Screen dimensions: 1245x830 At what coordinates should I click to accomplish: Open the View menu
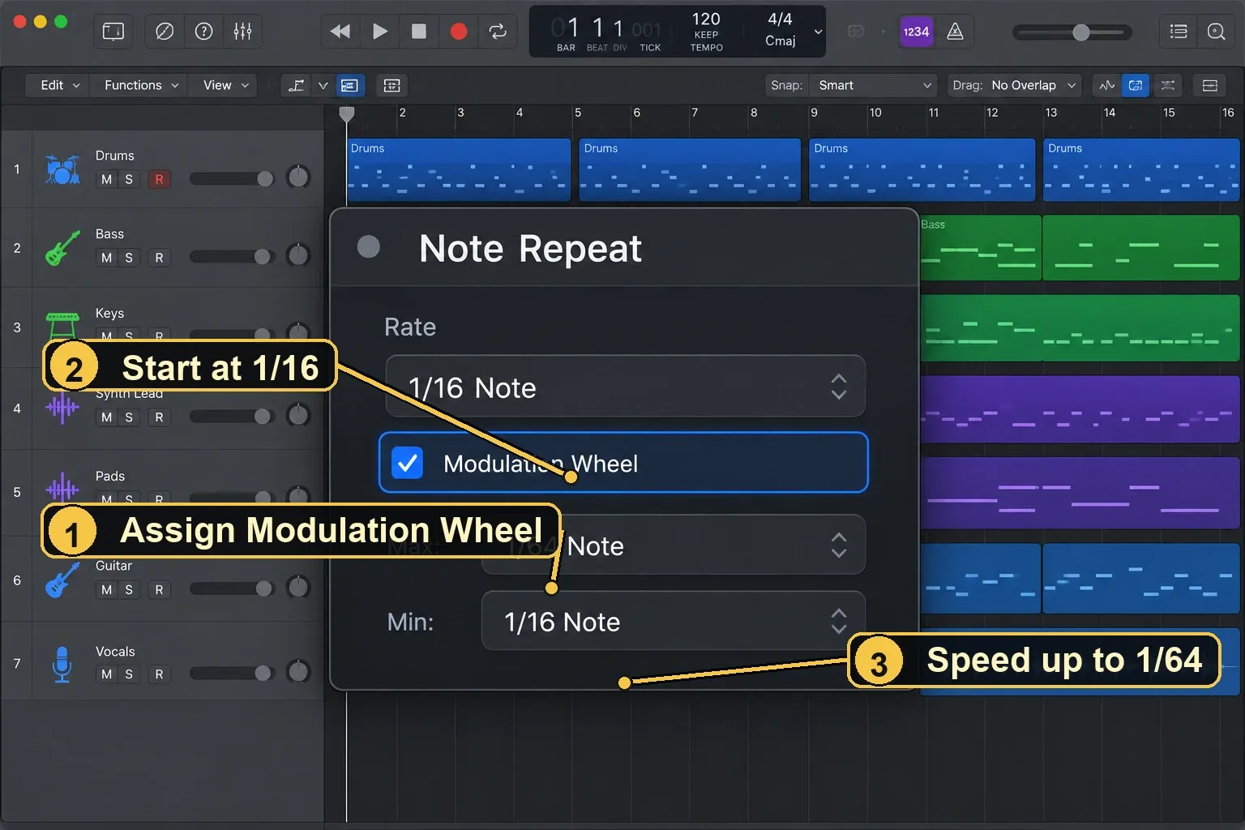pos(225,85)
